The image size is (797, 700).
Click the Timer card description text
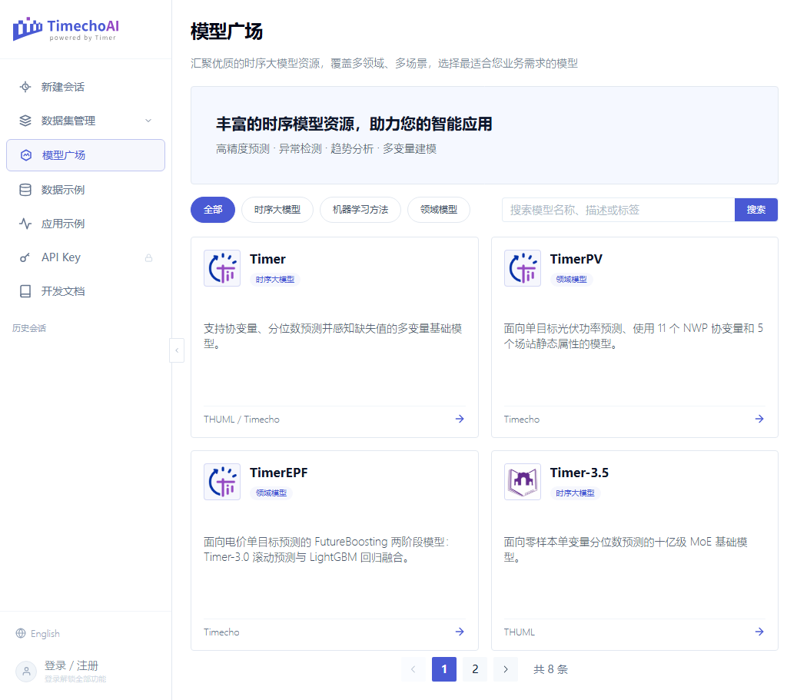[x=333, y=336]
